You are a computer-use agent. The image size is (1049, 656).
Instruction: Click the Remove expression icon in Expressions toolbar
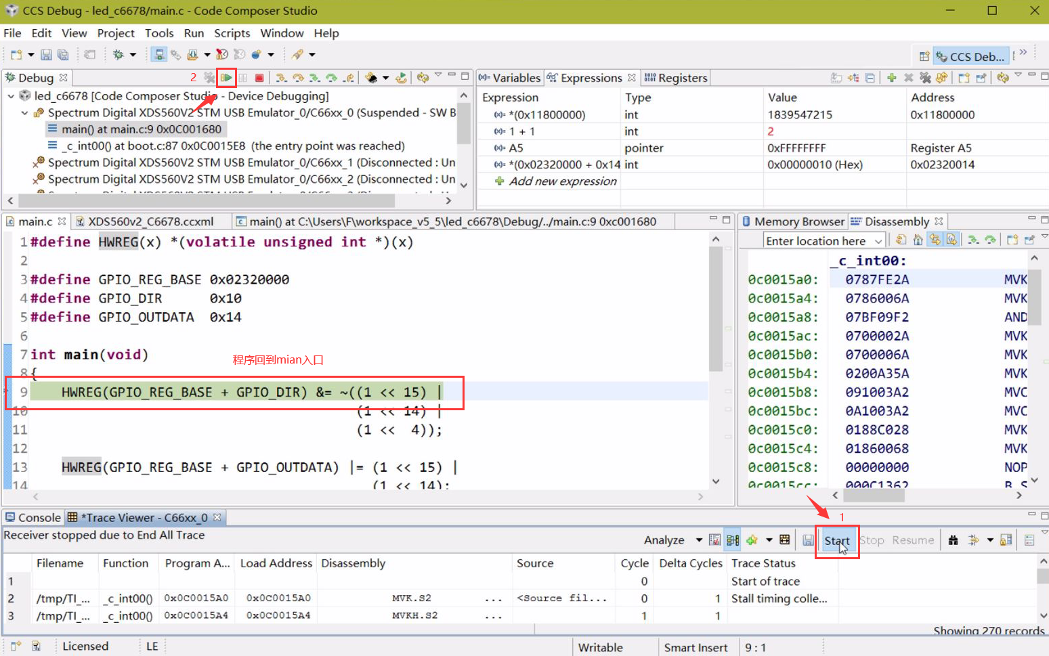[x=907, y=78]
